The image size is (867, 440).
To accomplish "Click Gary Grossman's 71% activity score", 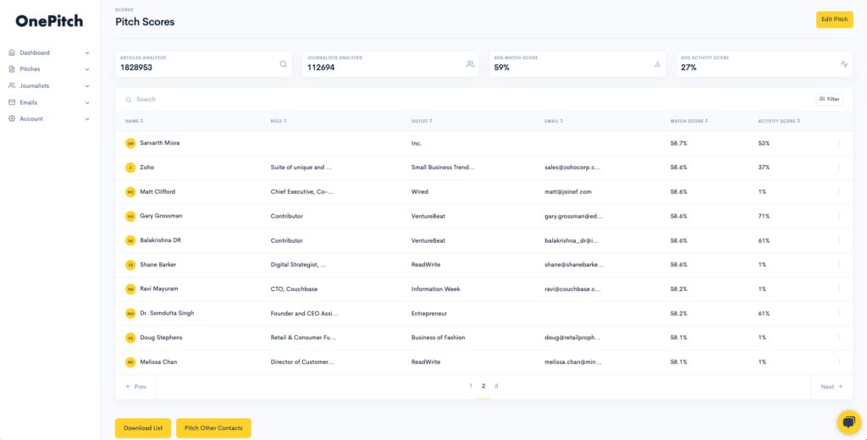I will [764, 216].
